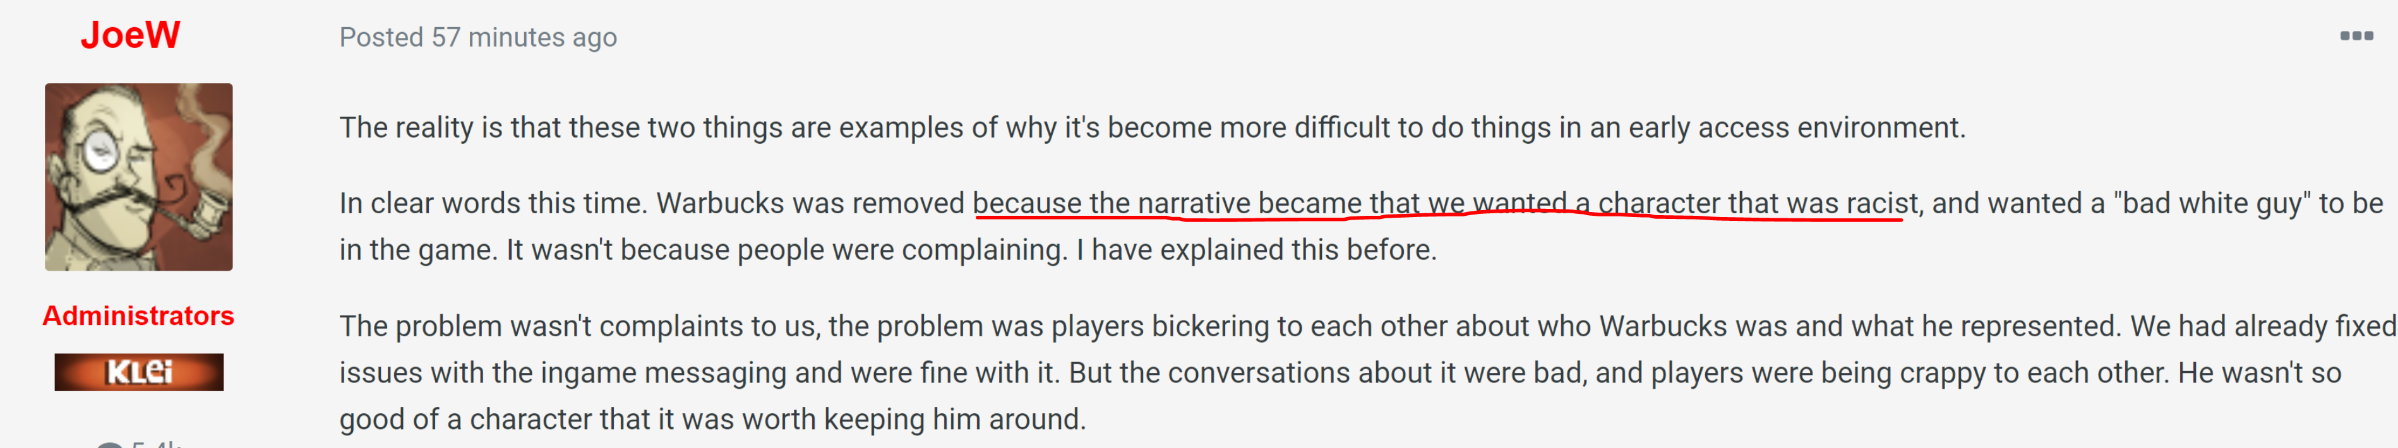Viewport: 2398px width, 448px height.
Task: Click the post count bubble icon
Action: pyautogui.click(x=110, y=444)
